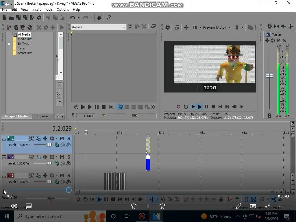
Task: Open the Edit menu
Action: point(14,10)
